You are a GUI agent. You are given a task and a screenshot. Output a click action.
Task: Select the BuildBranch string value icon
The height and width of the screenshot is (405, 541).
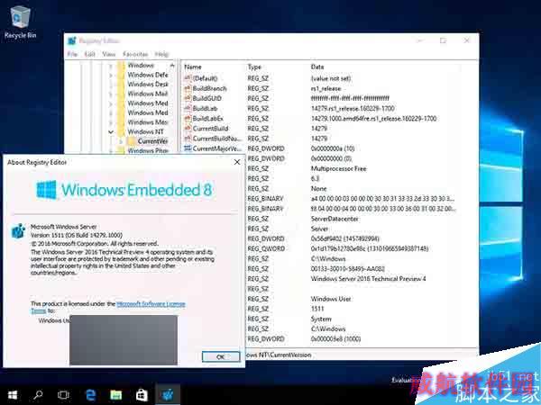(188, 88)
